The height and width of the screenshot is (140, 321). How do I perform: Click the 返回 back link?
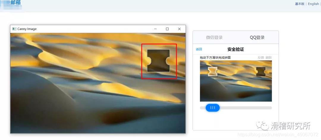(199, 49)
